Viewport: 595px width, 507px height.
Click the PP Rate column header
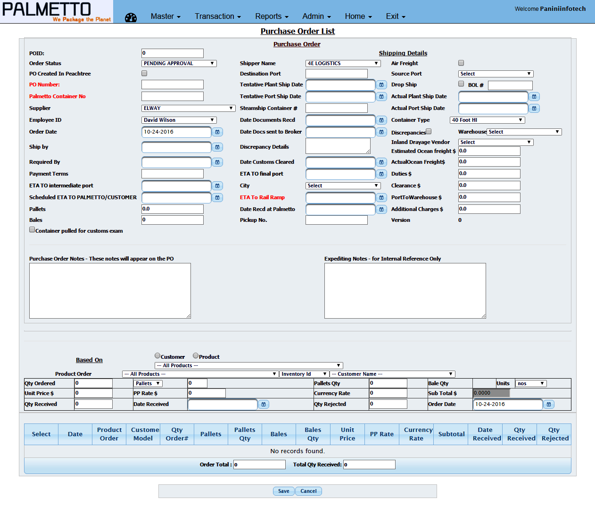[381, 434]
